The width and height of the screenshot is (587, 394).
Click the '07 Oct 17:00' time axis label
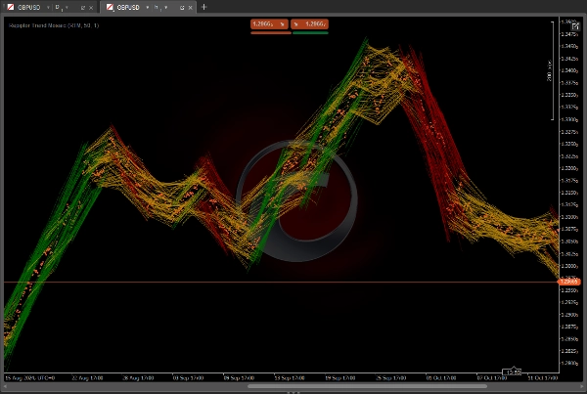(x=492, y=378)
